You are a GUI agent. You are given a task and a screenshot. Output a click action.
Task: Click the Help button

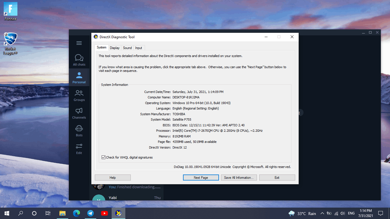click(x=113, y=177)
